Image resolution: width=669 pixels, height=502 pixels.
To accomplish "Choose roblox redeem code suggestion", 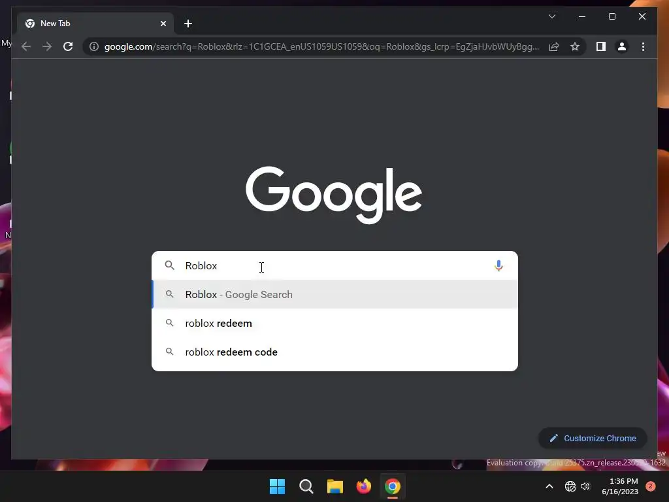I will [x=334, y=352].
